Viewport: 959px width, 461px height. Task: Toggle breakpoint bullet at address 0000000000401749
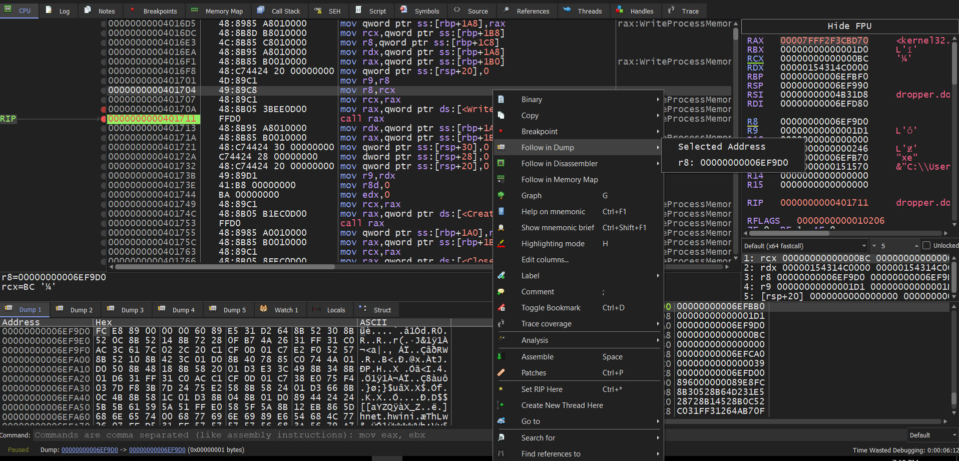[104, 205]
